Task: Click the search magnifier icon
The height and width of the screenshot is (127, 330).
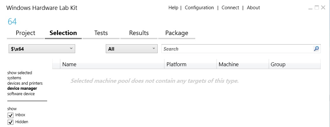Action: (x=316, y=49)
